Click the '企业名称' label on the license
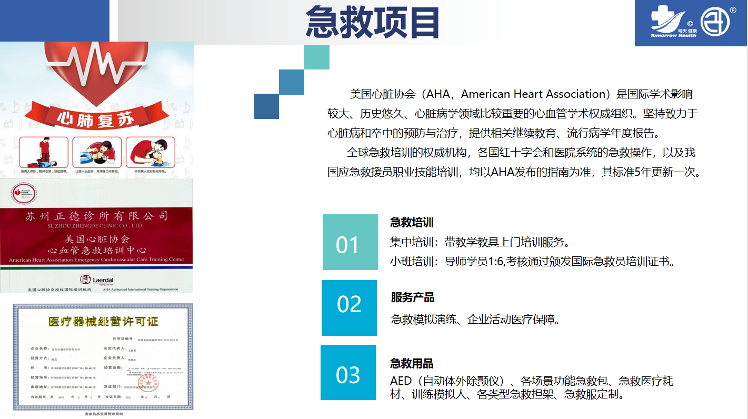This screenshot has width=748, height=419. (41, 349)
